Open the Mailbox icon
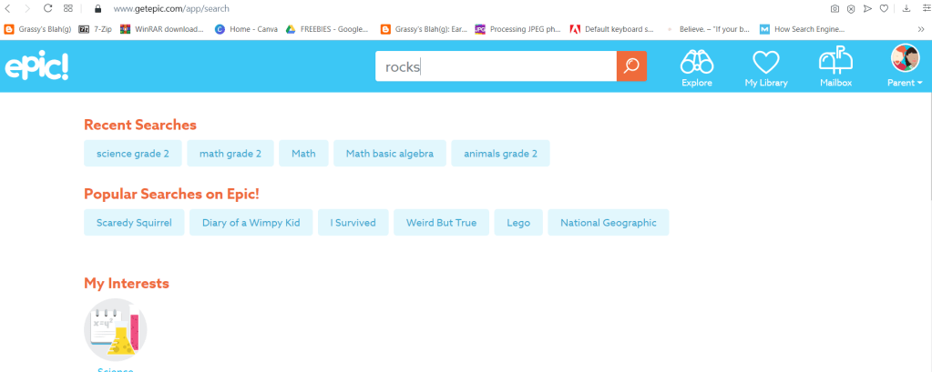This screenshot has height=372, width=932. [835, 67]
